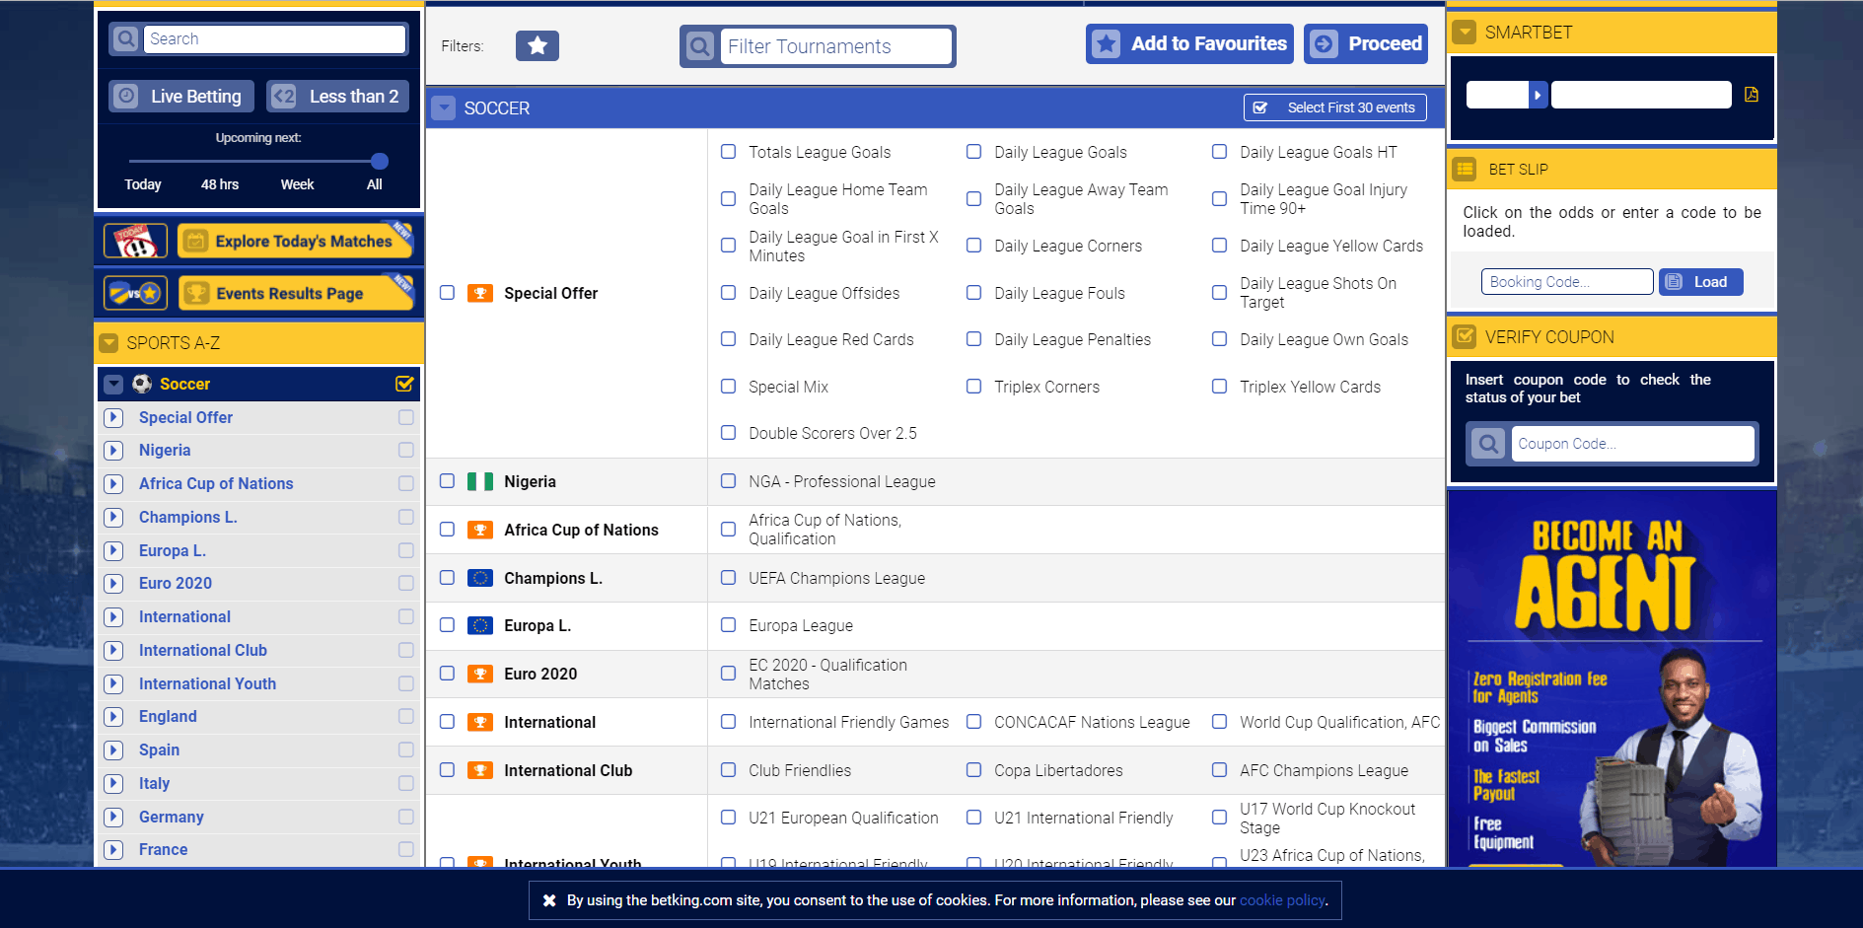
Task: Click the Sports A-Z header arrow icon
Action: point(109,343)
